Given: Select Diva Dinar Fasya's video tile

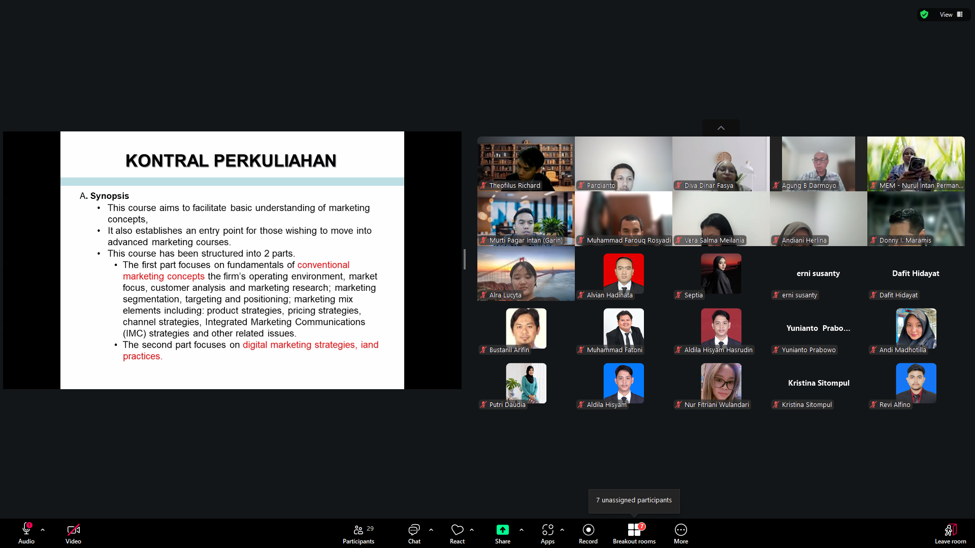Looking at the screenshot, I should coord(721,163).
